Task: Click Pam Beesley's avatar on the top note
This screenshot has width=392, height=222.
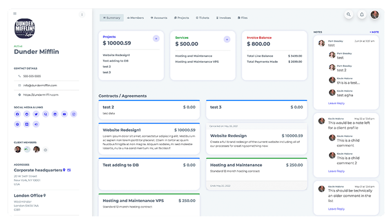Action: coord(321,43)
